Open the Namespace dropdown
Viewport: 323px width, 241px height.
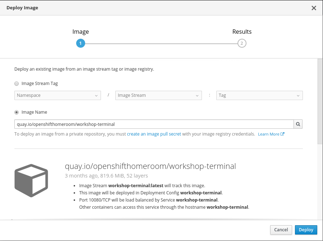coord(57,95)
